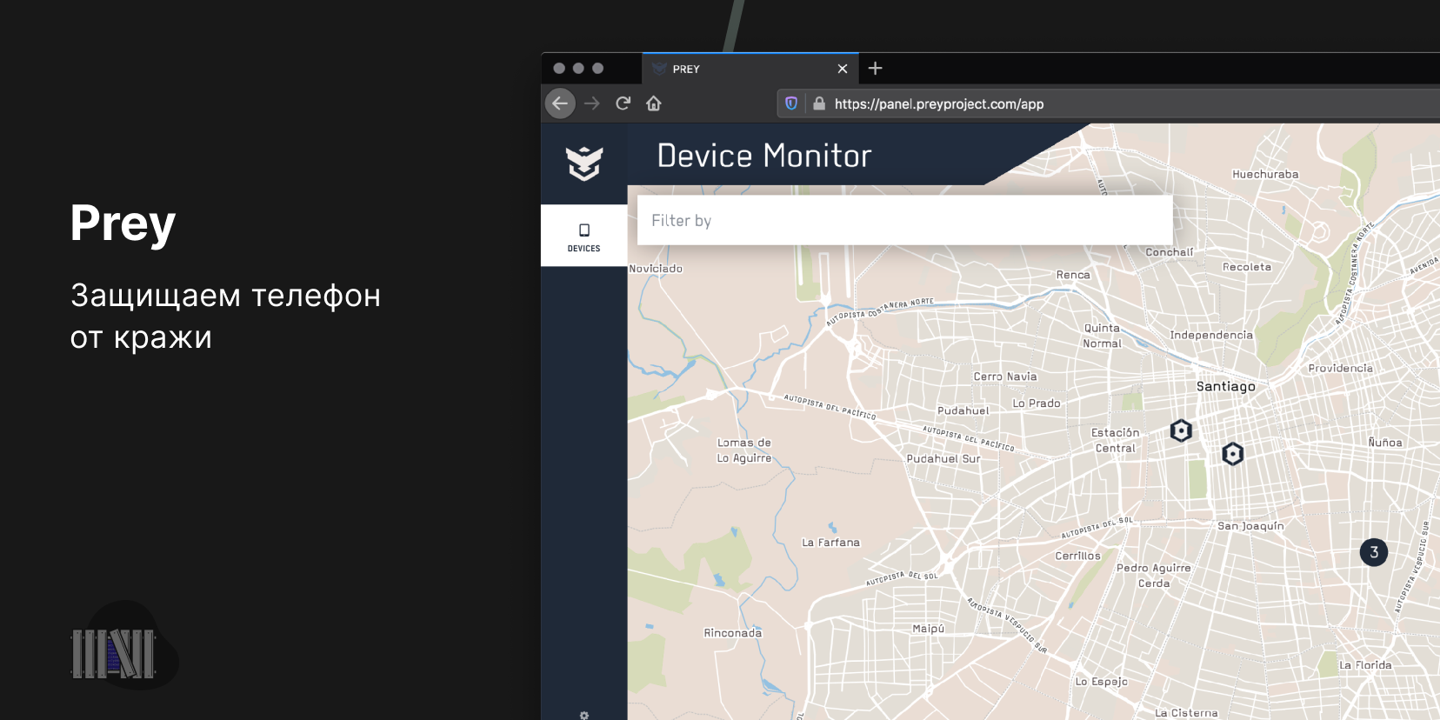Click the La Farfana map label
The width and height of the screenshot is (1440, 720).
point(830,543)
